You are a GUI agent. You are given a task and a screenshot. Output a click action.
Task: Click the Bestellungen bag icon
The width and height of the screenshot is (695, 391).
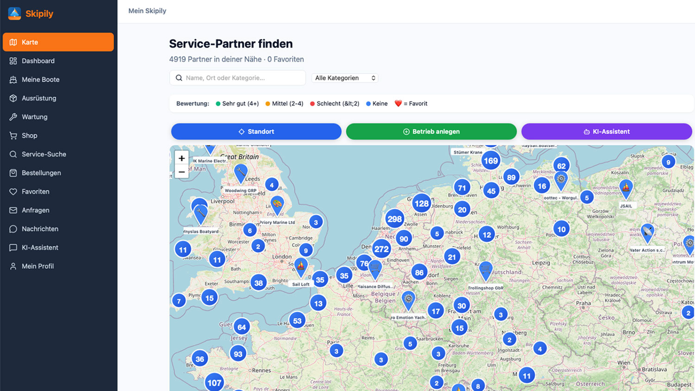(13, 173)
